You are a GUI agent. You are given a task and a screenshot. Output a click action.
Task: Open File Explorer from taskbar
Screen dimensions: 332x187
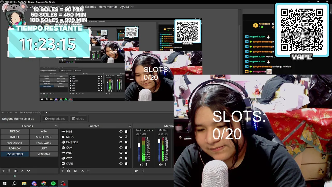(x=24, y=184)
